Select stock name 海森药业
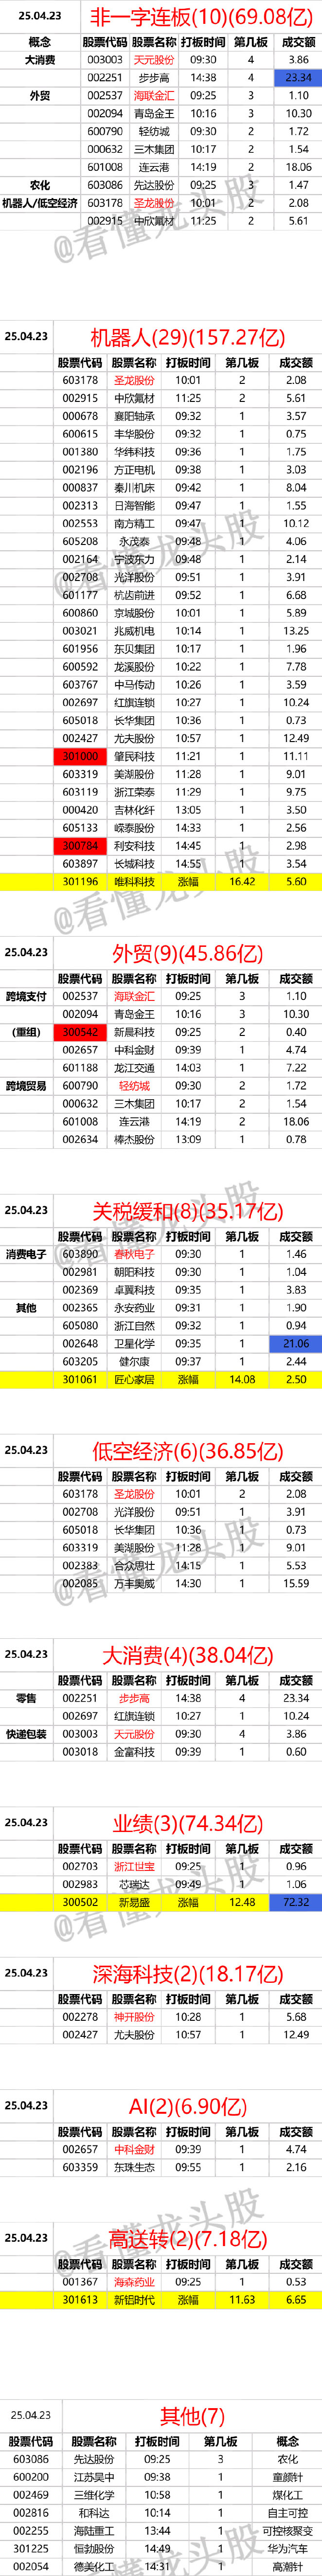The image size is (322, 2576). 134,2282
